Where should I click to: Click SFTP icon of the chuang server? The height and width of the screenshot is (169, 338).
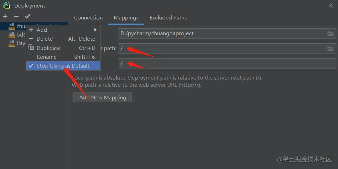tap(12, 26)
